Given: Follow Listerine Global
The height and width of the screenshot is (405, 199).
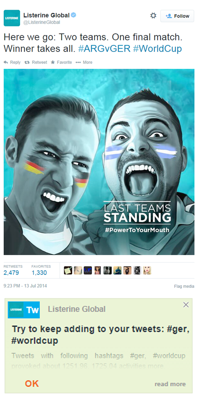Looking at the screenshot, I should pyautogui.click(x=177, y=16).
